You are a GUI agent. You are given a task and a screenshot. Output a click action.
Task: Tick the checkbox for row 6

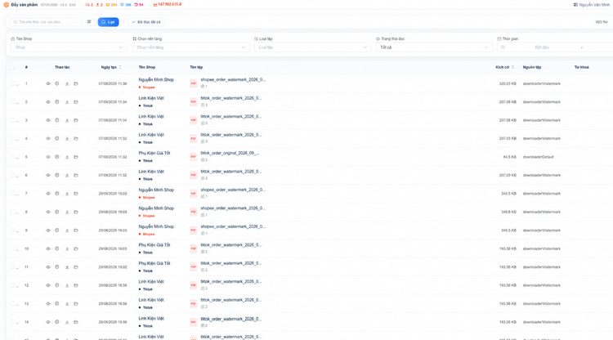tap(12, 176)
